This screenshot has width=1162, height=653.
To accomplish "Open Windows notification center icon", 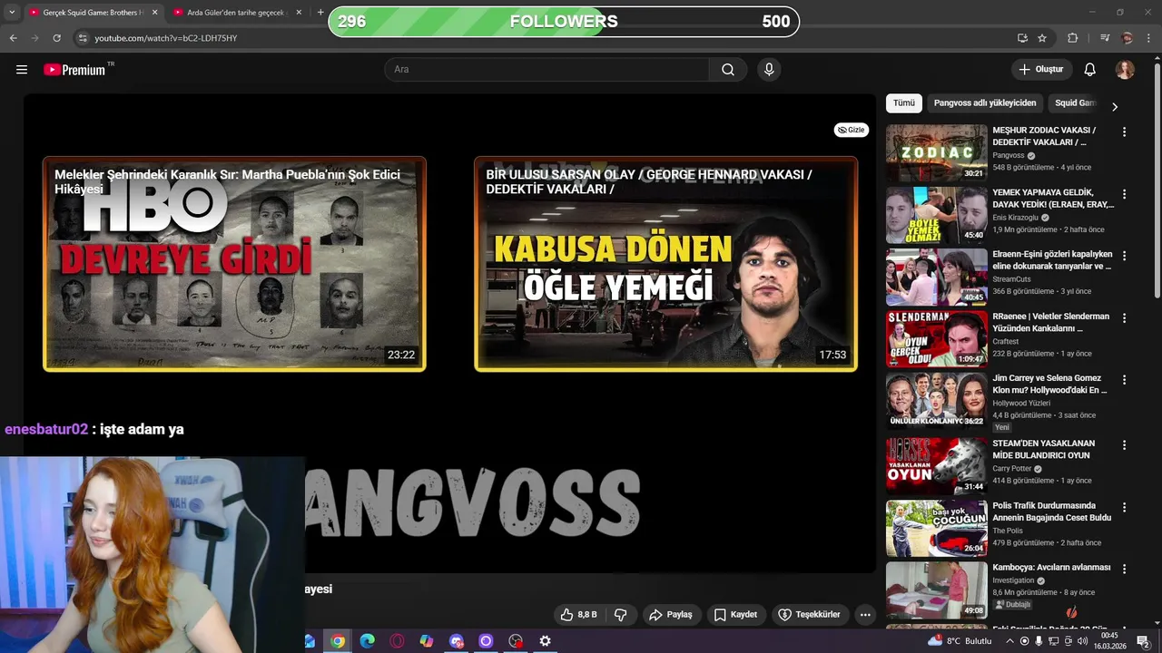I will point(1143,641).
